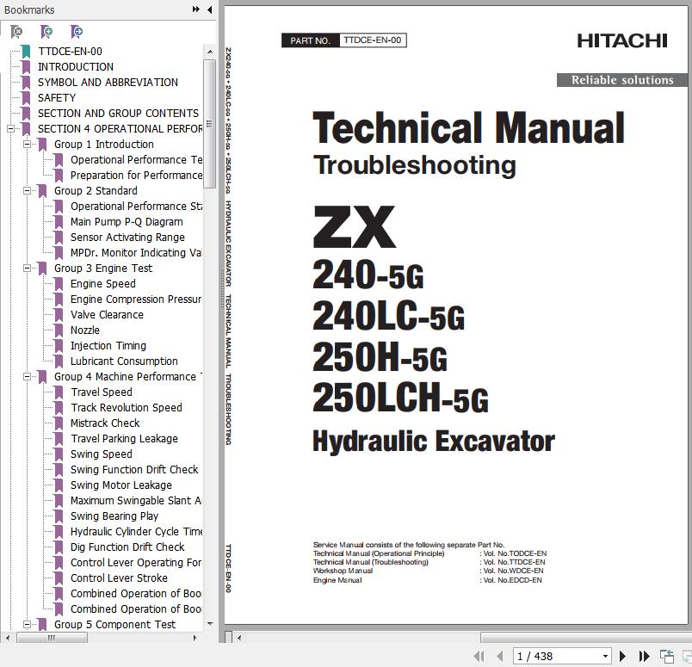The width and height of the screenshot is (692, 667).
Task: Click bookmarks horizontal scrollbar thumb
Action: tap(53, 638)
